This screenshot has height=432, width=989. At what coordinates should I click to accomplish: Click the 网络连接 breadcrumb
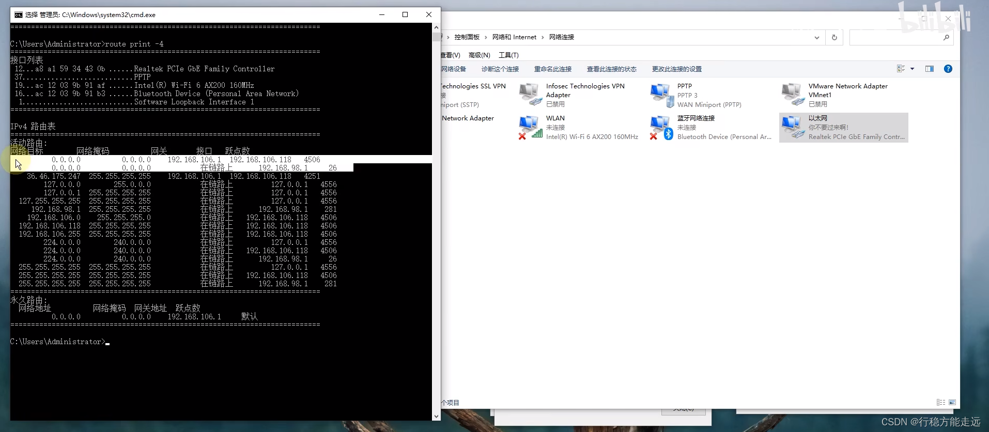tap(561, 37)
